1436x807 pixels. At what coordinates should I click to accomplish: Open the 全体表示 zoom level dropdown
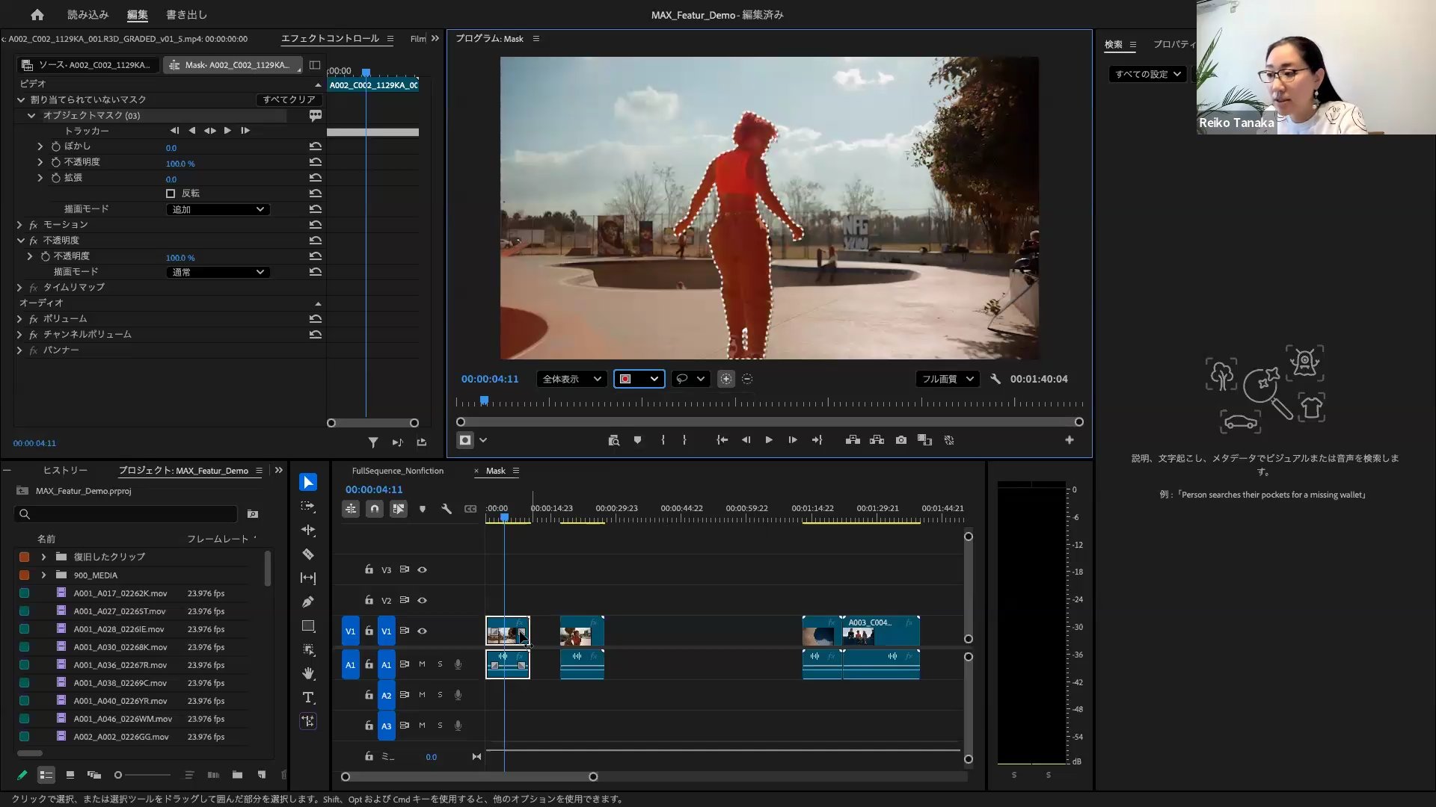pyautogui.click(x=571, y=379)
